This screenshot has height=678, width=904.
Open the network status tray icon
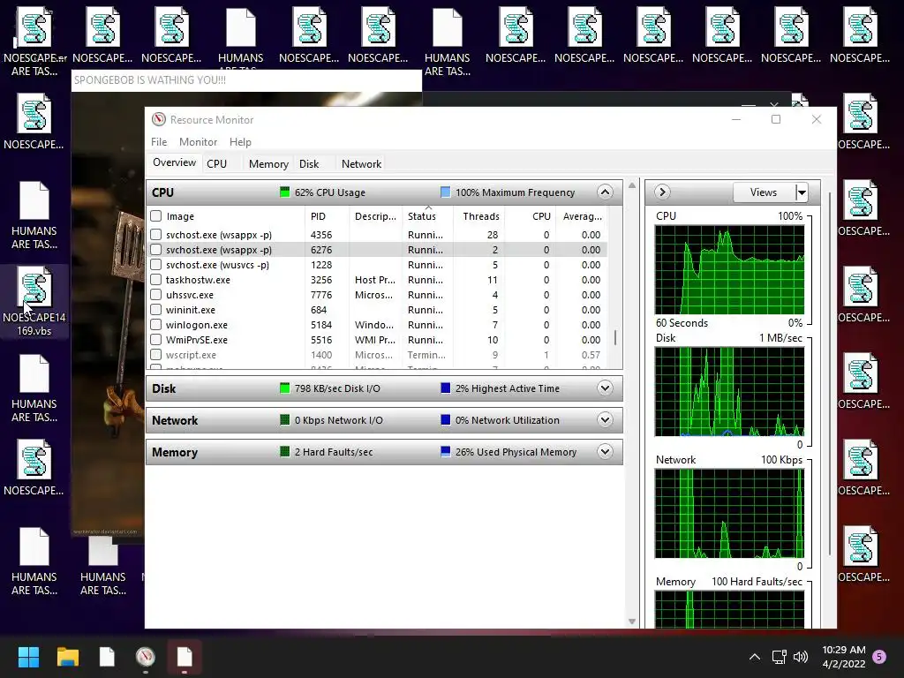click(779, 657)
